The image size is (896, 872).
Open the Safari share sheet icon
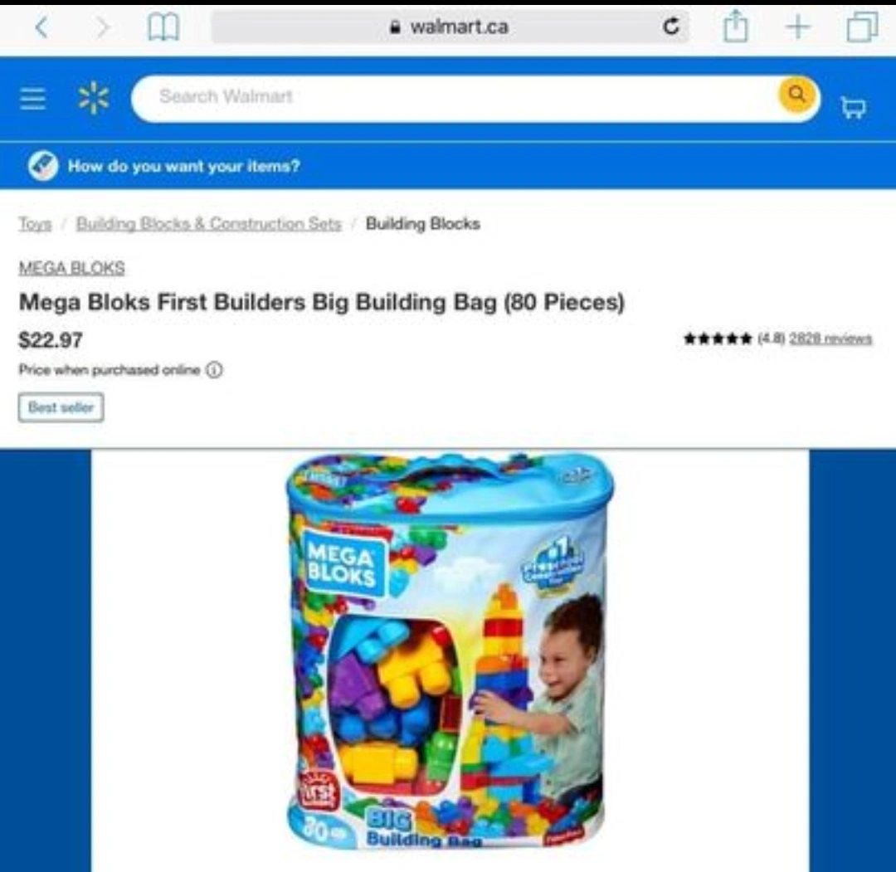click(735, 26)
